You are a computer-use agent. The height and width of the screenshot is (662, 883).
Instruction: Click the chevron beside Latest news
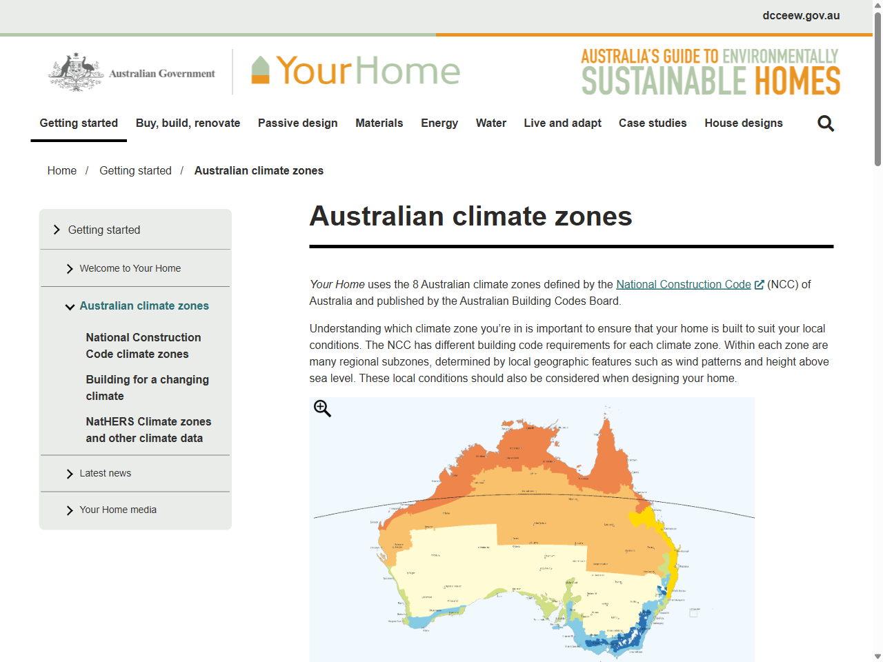coord(70,474)
